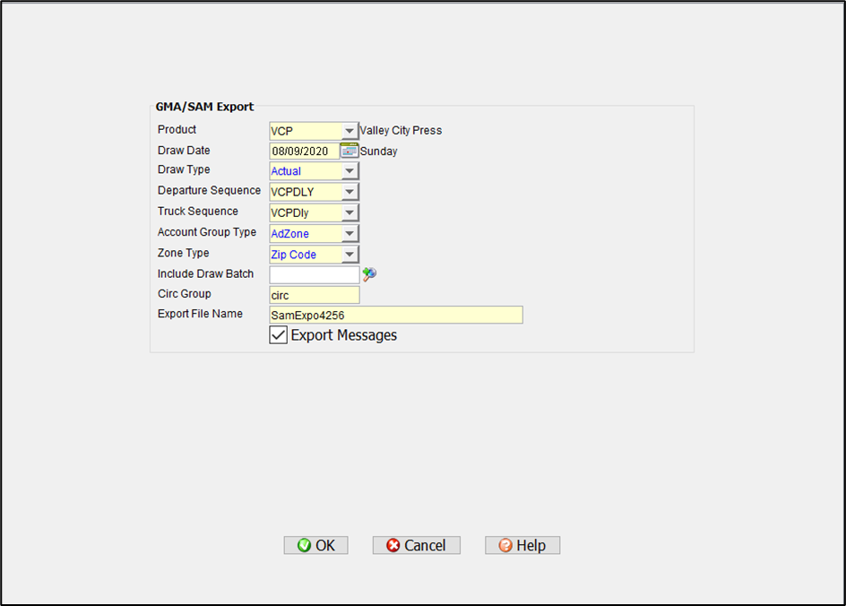Expand the Departure Sequence VCPDLY dropdown
Screen dimensions: 846x606
pos(350,192)
